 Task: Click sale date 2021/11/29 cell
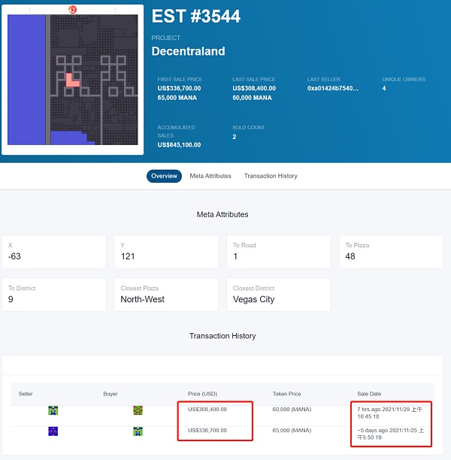point(389,413)
